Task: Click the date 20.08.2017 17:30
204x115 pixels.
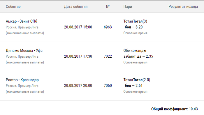Action: coord(78,56)
